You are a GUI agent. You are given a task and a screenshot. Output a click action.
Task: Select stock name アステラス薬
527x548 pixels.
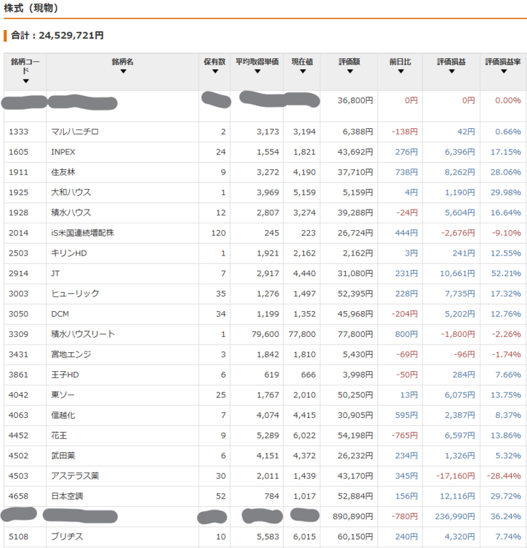pyautogui.click(x=75, y=476)
